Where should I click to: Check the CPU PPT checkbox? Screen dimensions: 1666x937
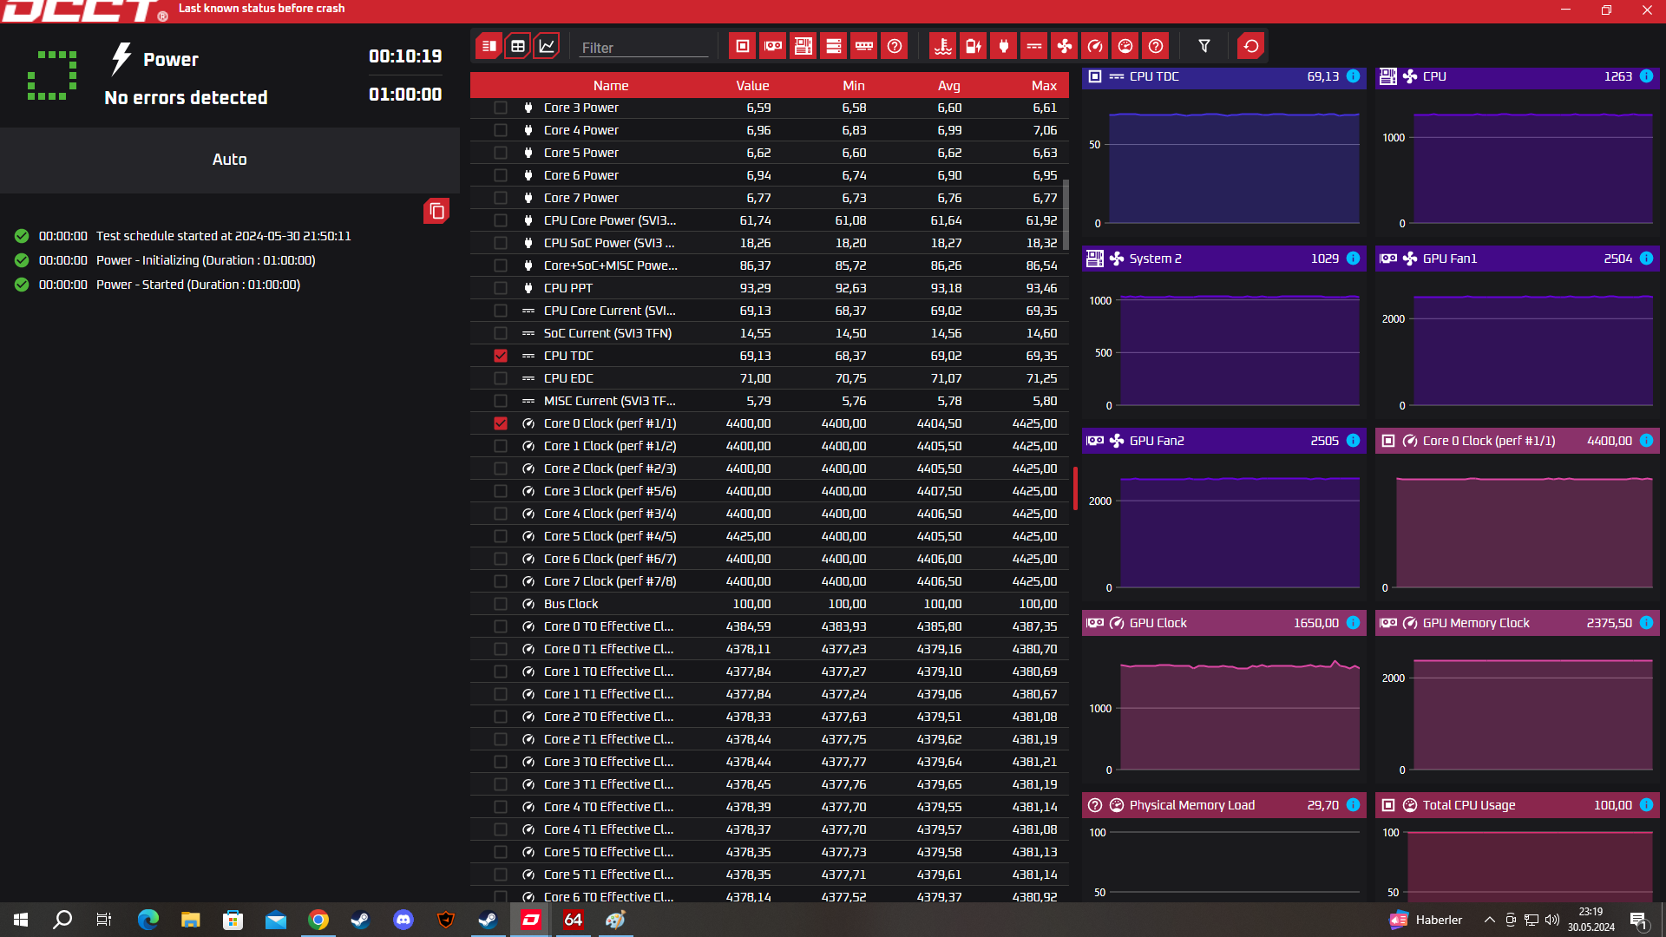501,288
